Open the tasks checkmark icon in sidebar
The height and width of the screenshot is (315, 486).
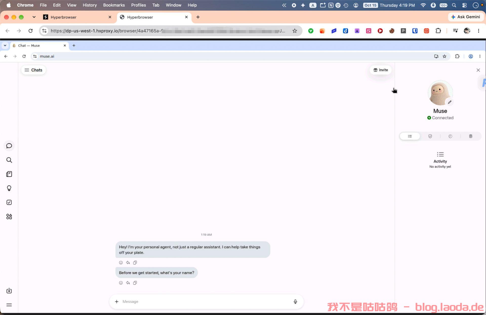coord(9,202)
